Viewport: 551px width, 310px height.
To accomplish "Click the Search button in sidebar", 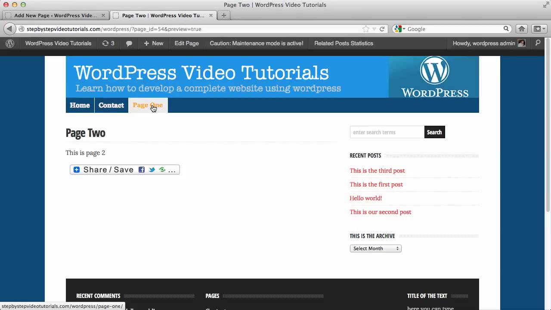I will pyautogui.click(x=434, y=132).
